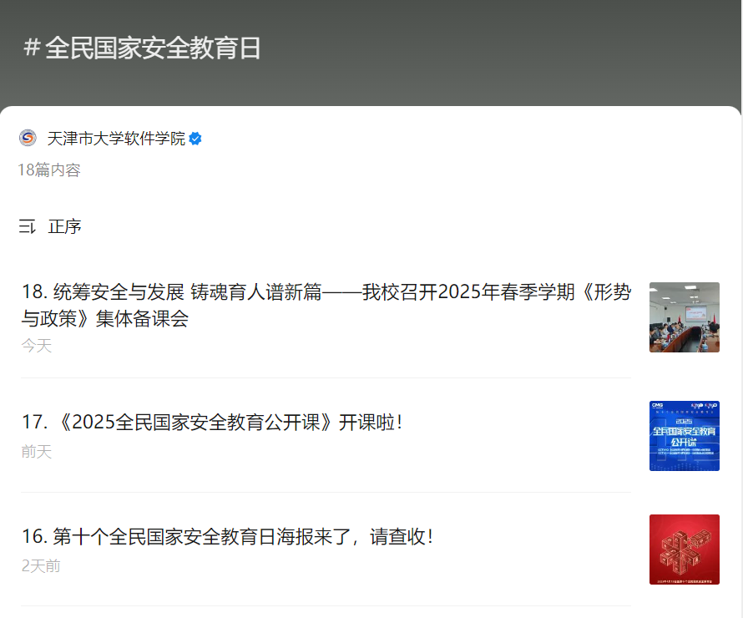
Task: Click the gray header banner background
Action: 501,50
